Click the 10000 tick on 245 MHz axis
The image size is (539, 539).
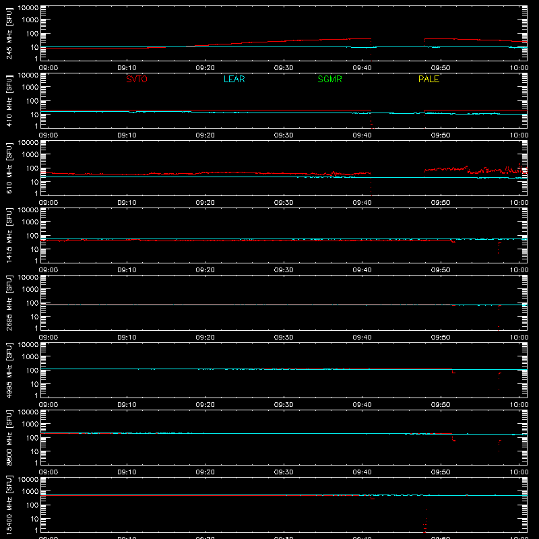pos(28,8)
